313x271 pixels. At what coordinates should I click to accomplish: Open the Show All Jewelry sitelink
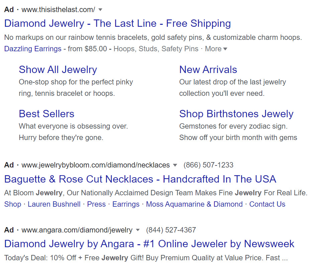[x=58, y=70]
